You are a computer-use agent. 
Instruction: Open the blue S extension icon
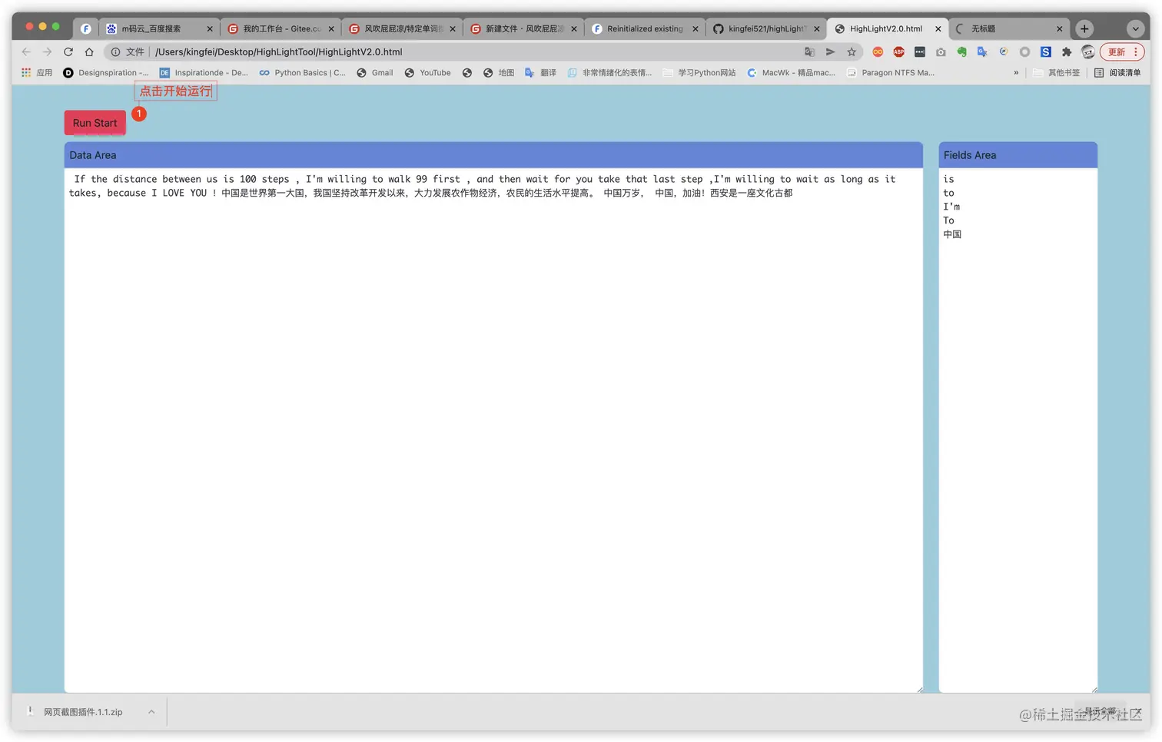pyautogui.click(x=1046, y=51)
